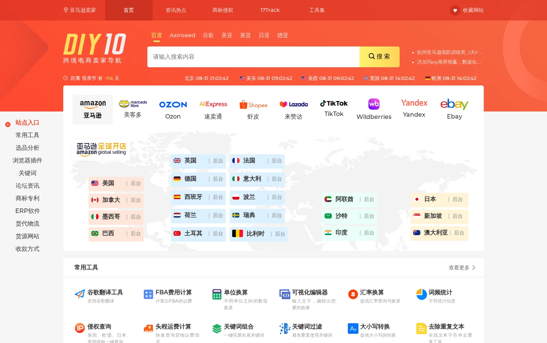Click the 大小写转换 Aa icon
Viewport: 547px width, 343px height.
click(353, 329)
